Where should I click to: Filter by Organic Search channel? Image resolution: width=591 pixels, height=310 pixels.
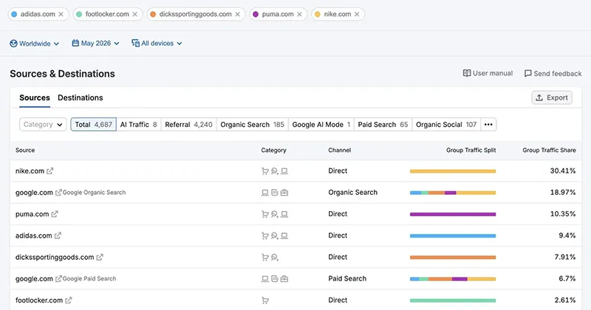tap(252, 124)
